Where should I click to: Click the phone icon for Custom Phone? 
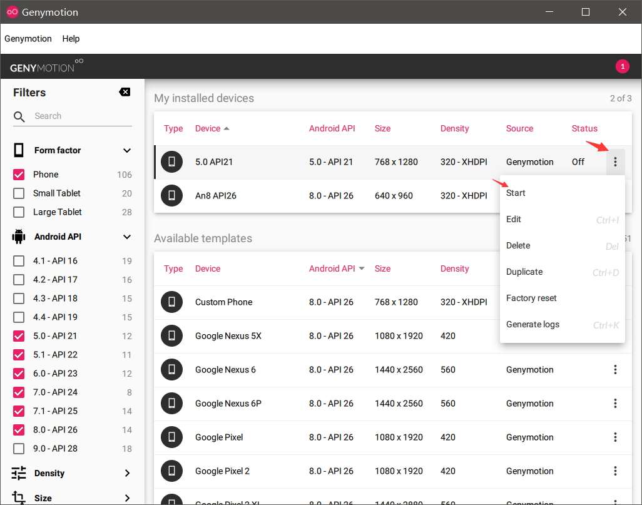[171, 302]
